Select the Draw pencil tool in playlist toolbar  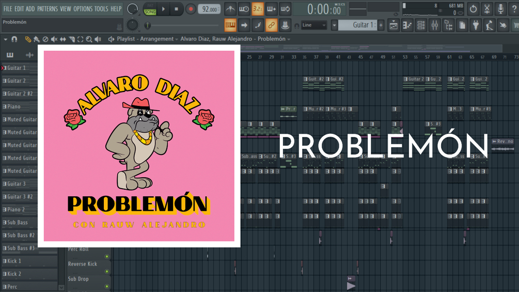click(x=28, y=39)
